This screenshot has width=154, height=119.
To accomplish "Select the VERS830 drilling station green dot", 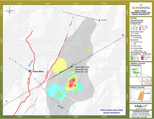I will tap(99, 20).
